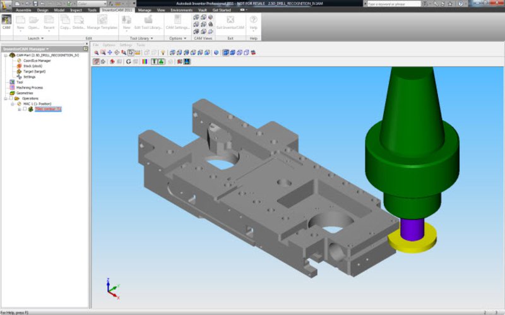Click the CoordSys Manager tree item
505x315 pixels.
36,61
